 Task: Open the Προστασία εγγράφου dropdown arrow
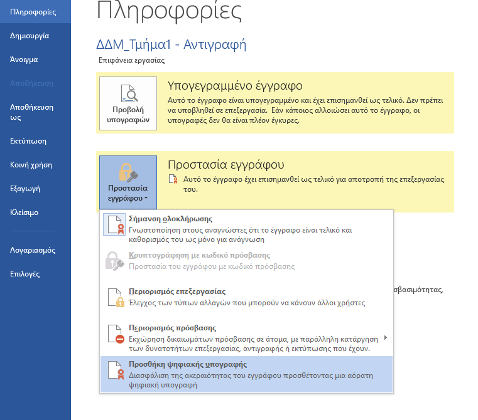point(146,198)
